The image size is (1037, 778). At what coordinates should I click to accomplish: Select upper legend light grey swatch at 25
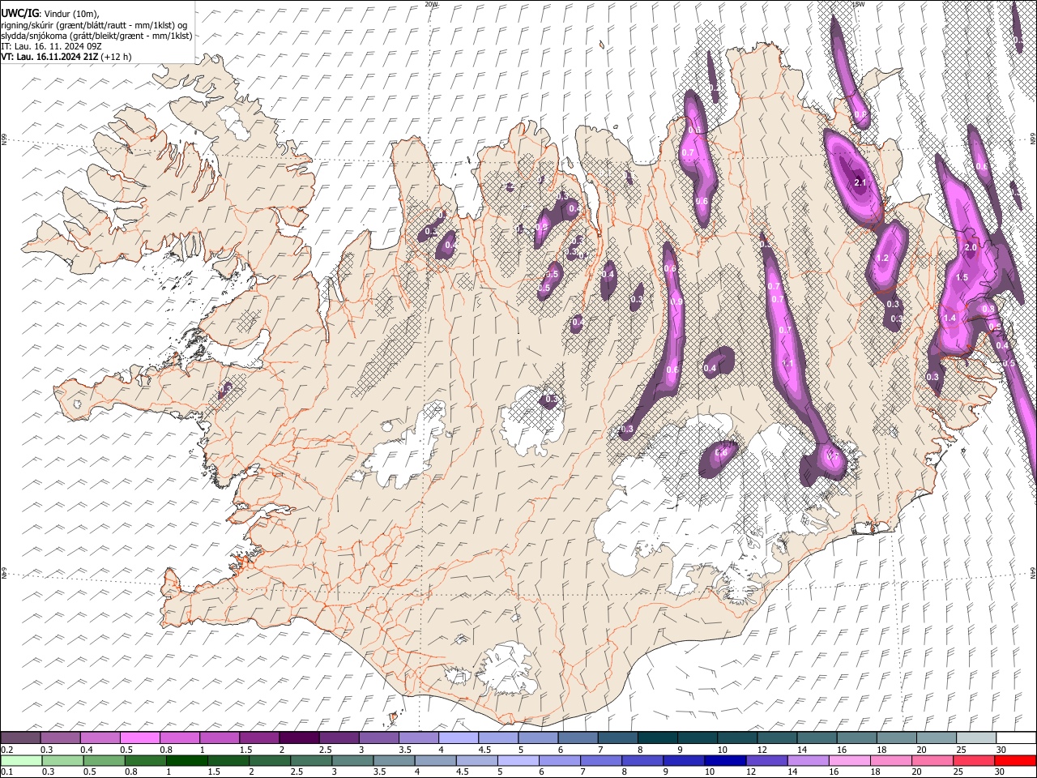point(977,738)
